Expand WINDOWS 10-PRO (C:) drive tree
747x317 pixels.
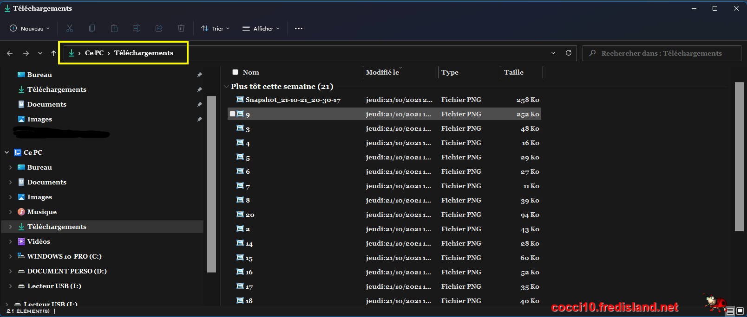coord(11,256)
